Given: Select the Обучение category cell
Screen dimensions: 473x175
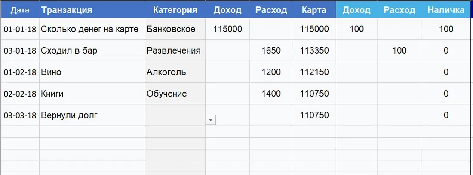Looking at the screenshot, I should 175,94.
